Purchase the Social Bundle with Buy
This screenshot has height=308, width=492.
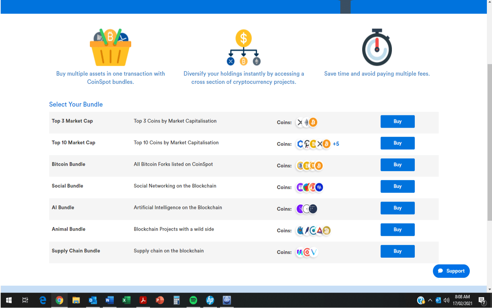coord(397,187)
